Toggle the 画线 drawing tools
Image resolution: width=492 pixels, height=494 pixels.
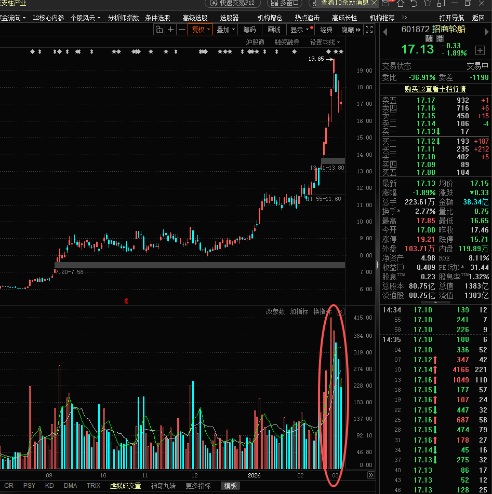(274, 30)
